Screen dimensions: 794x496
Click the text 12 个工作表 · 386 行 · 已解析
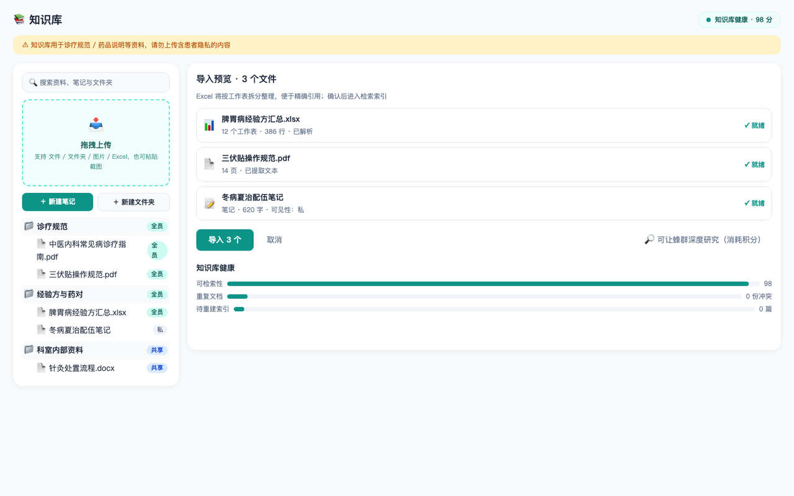click(267, 132)
